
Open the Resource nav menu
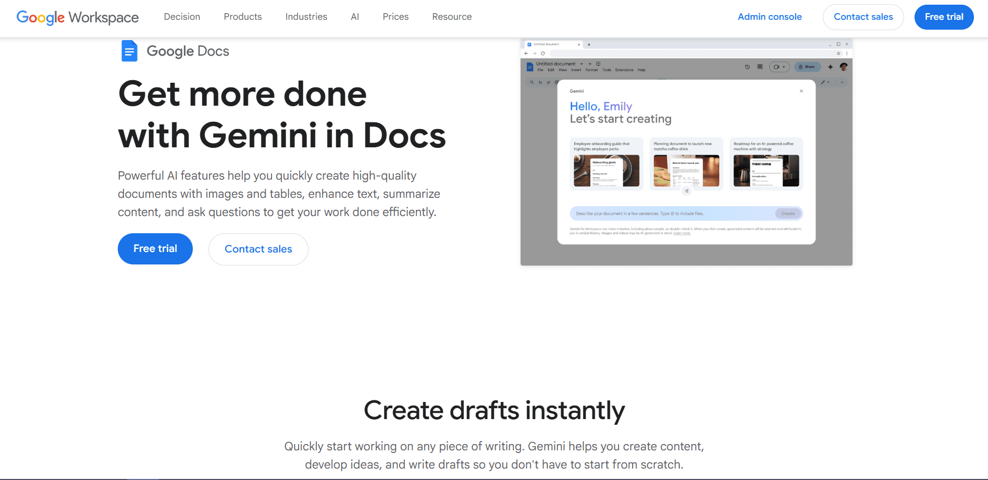[x=452, y=17]
